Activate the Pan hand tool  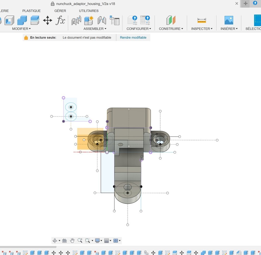point(72,240)
